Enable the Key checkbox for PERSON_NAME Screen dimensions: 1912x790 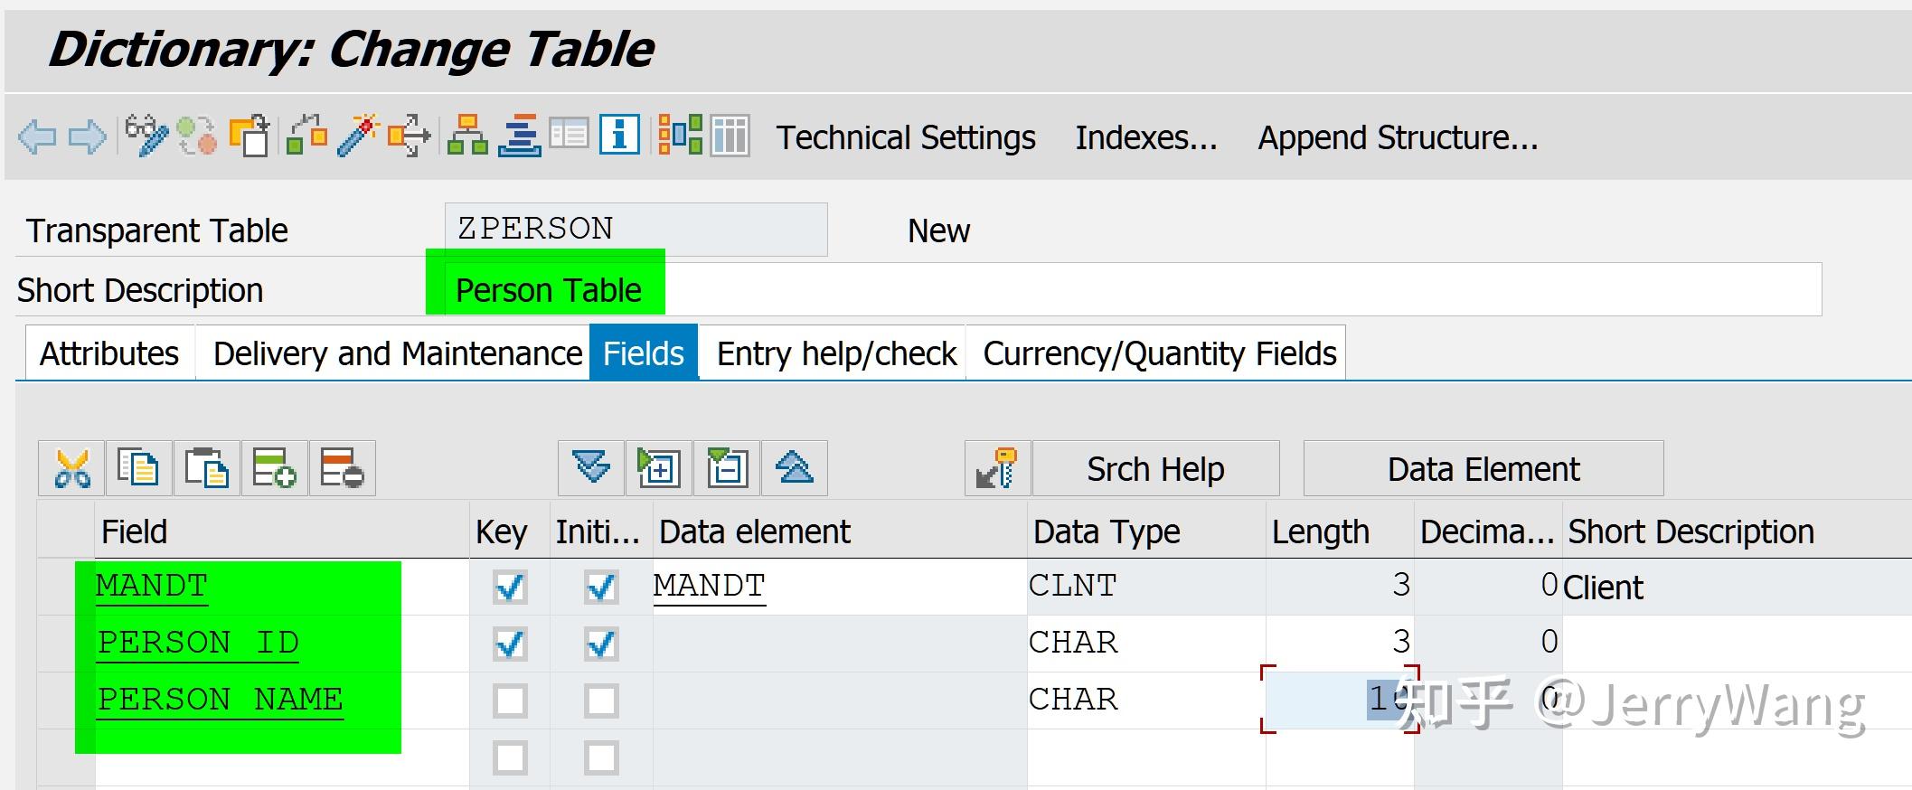pos(510,701)
